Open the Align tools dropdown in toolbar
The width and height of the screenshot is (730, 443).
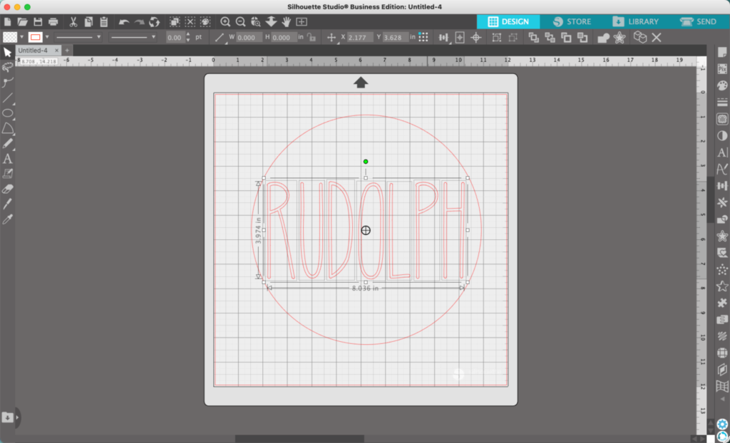point(443,38)
